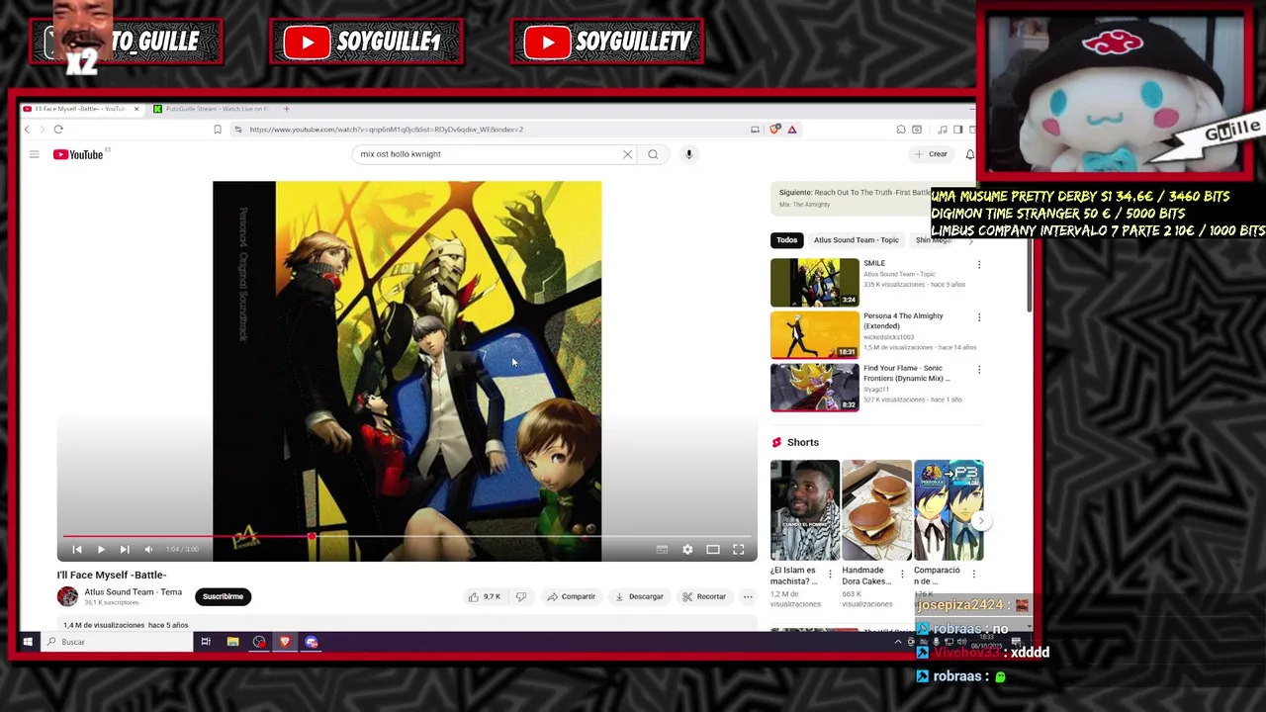Go back in browser history

tap(27, 130)
